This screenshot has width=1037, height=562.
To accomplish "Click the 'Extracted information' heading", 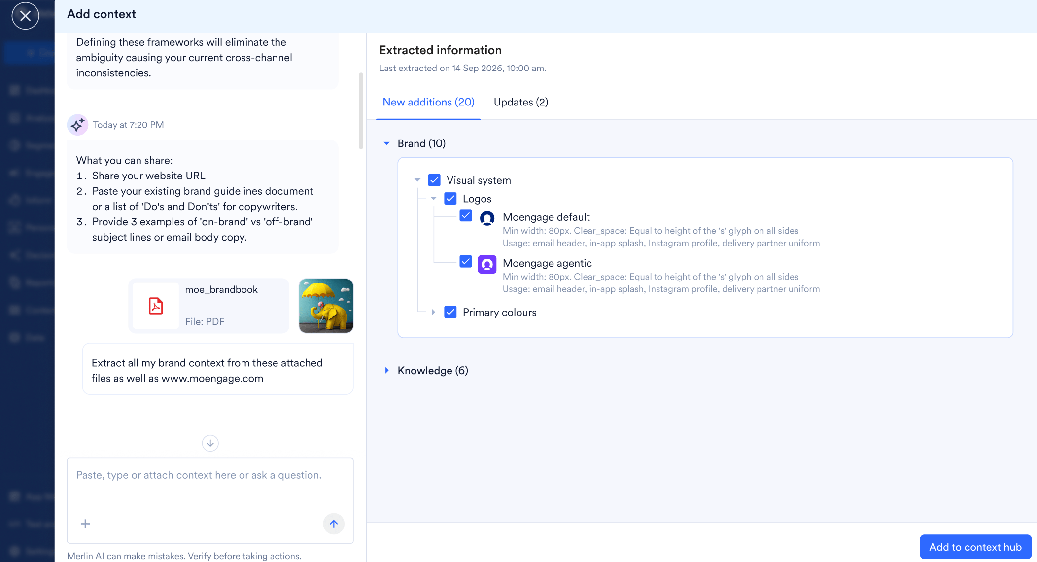I will coord(440,50).
